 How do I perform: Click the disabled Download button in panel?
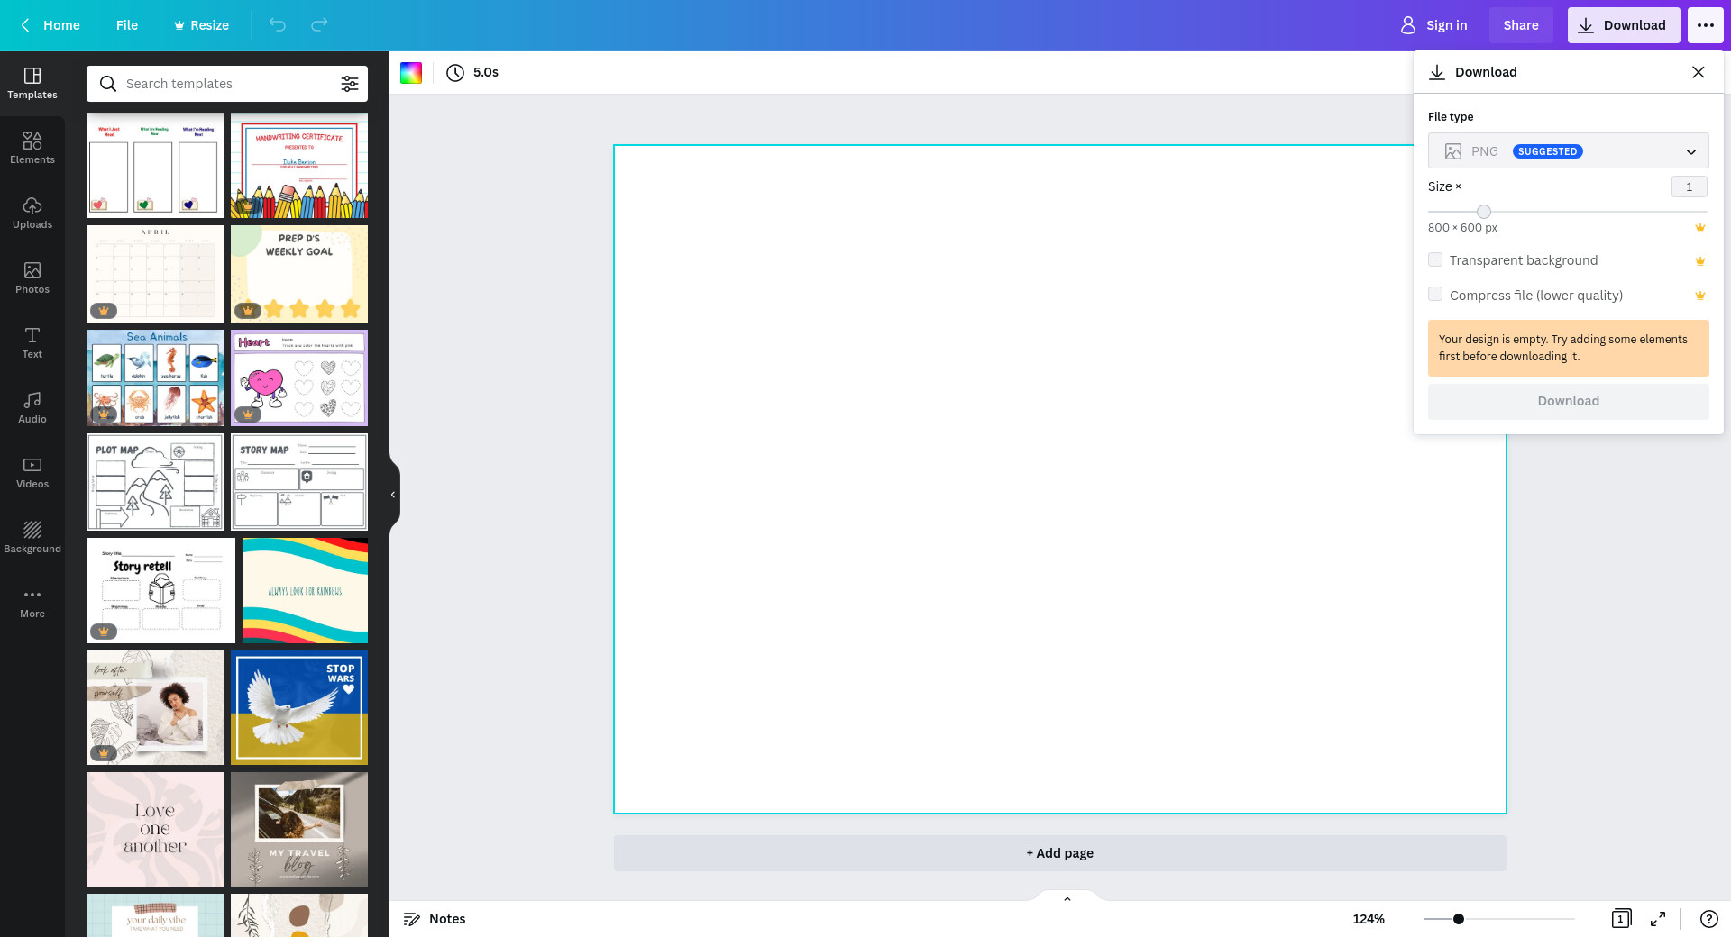pyautogui.click(x=1569, y=401)
